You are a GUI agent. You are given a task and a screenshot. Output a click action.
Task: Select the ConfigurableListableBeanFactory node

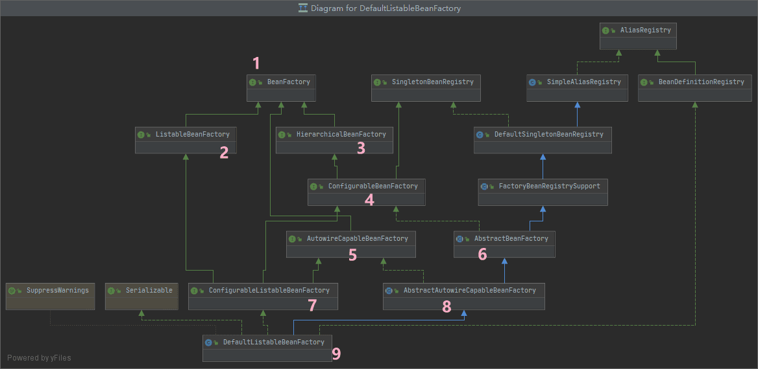(263, 296)
